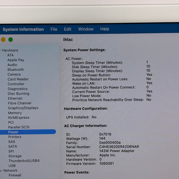Image resolution: width=179 pixels, height=179 pixels.
Task: Click the Hardware Configuration heading
Action: 86,108
